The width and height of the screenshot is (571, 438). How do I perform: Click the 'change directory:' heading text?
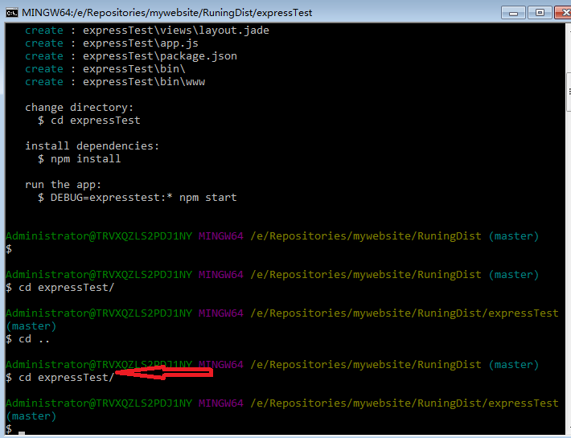80,108
